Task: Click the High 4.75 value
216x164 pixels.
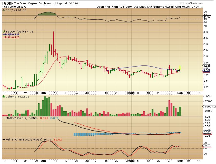Action: [x=118, y=7]
